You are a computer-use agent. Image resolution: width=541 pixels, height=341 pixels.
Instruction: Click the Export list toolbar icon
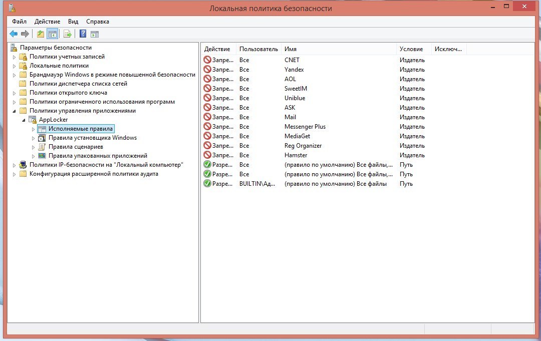(x=67, y=34)
